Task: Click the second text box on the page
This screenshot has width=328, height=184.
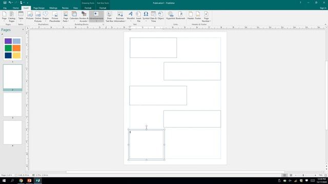Action: coord(192,71)
